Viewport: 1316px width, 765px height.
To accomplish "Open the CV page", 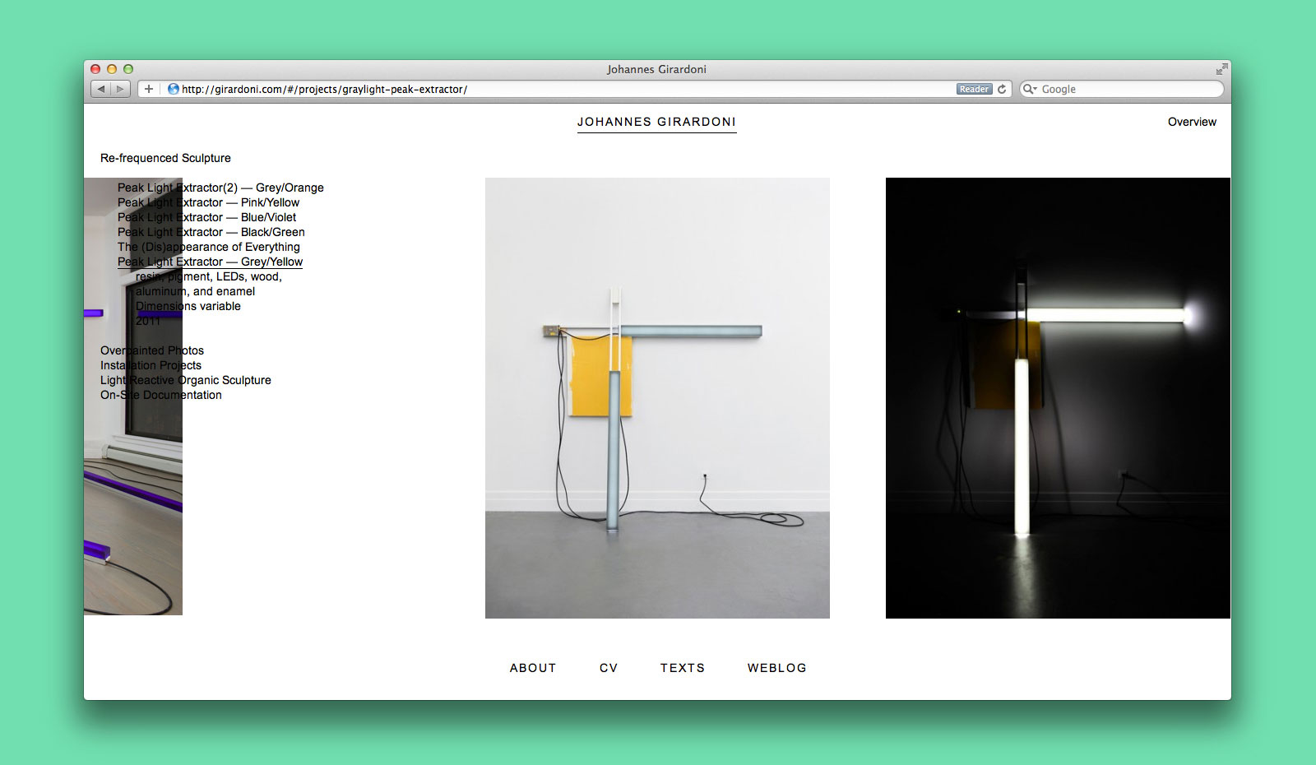I will pos(609,668).
